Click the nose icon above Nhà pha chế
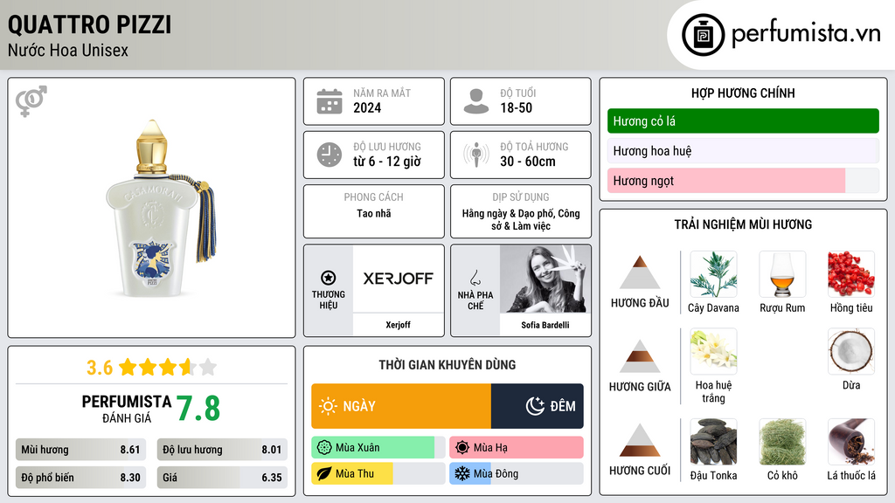 point(475,278)
